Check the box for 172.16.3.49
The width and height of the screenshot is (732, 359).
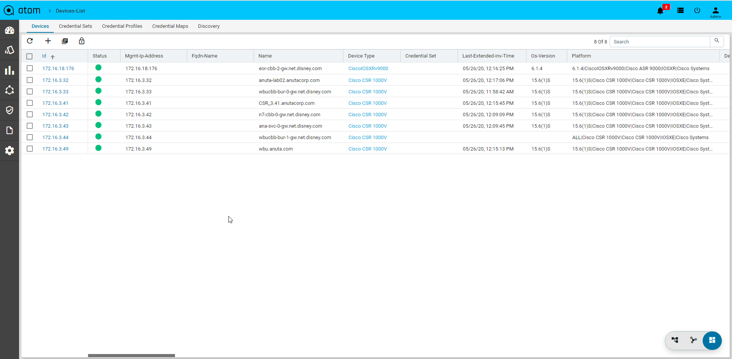coord(30,149)
